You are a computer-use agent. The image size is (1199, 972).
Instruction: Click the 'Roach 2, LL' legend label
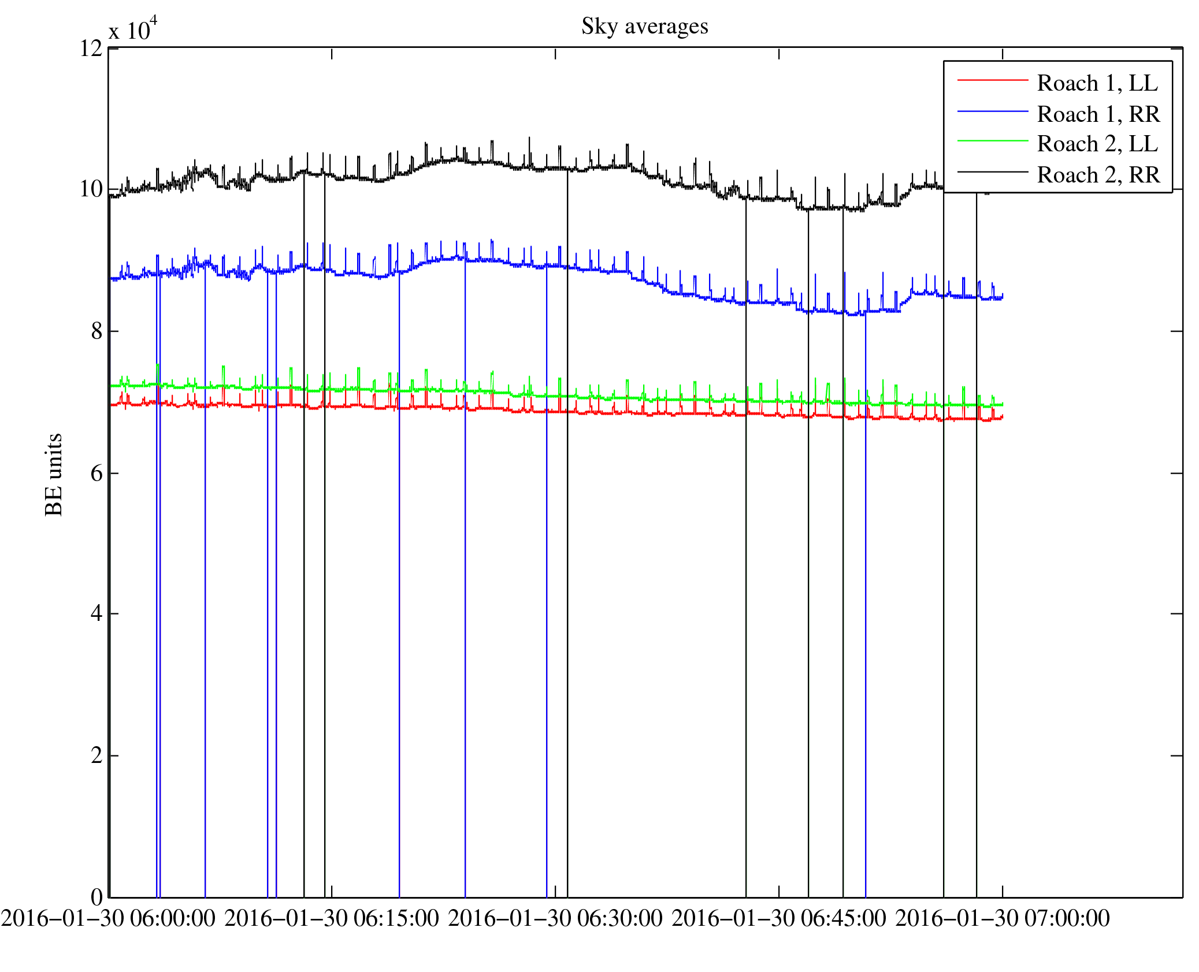click(1097, 144)
